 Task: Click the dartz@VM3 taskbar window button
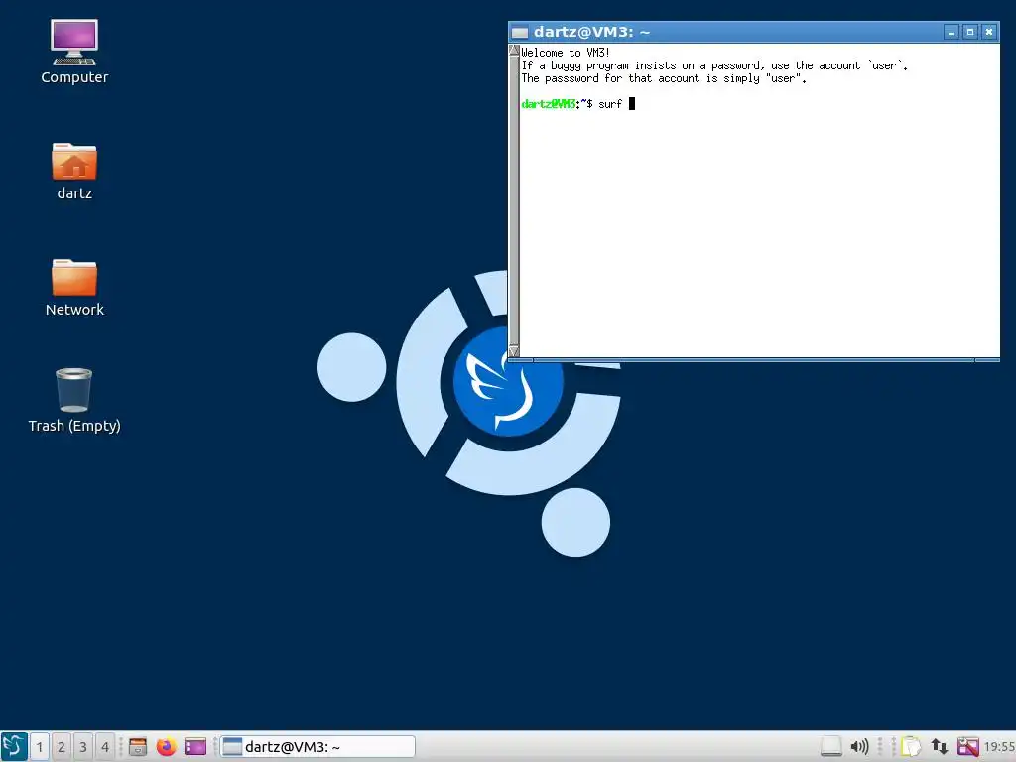click(317, 746)
